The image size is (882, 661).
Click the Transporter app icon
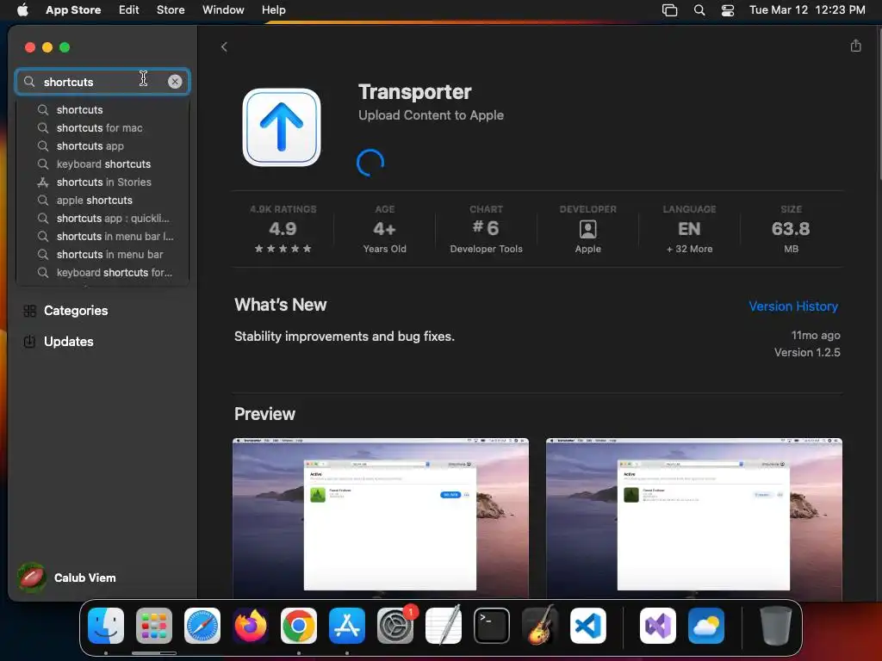[282, 127]
